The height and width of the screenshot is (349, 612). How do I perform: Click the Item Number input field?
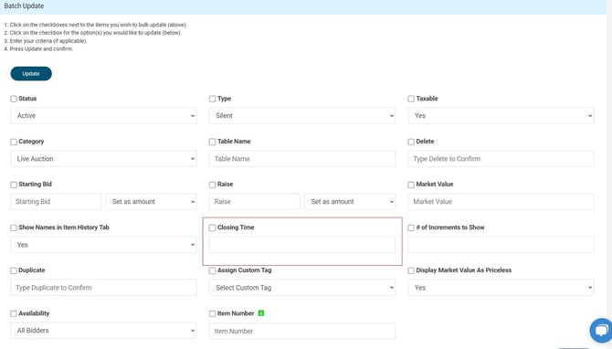302,331
